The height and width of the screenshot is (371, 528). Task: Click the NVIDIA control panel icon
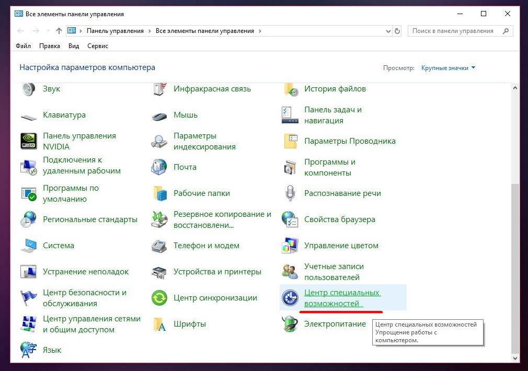[x=28, y=141]
